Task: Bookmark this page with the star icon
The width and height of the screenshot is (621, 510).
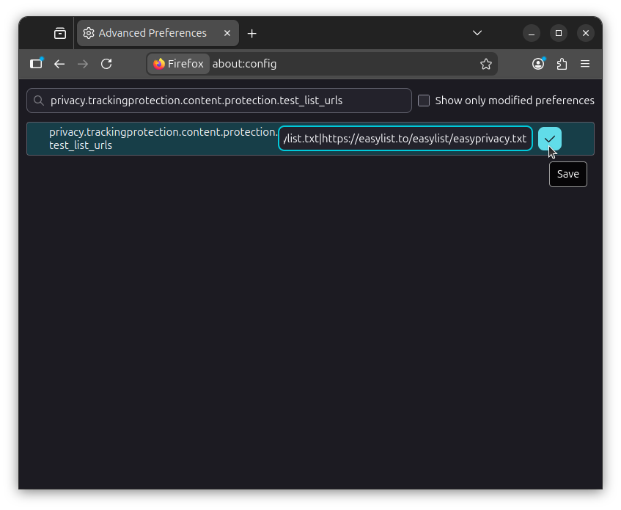Action: (x=485, y=64)
